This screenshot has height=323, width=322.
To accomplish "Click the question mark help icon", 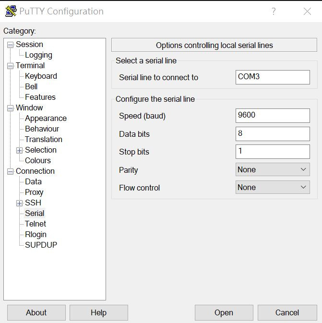I will [x=274, y=12].
